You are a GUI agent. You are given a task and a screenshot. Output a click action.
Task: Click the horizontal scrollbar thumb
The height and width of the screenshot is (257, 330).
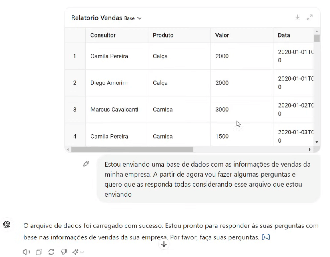(x=132, y=149)
